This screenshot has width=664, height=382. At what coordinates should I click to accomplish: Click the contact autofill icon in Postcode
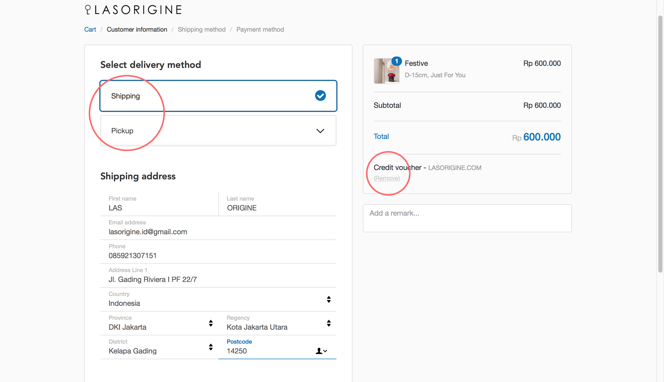[x=321, y=351]
